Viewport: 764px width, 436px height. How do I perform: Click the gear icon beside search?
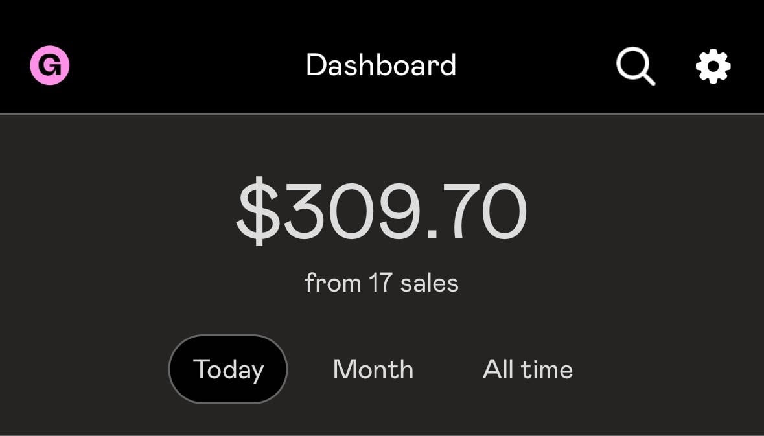click(713, 66)
